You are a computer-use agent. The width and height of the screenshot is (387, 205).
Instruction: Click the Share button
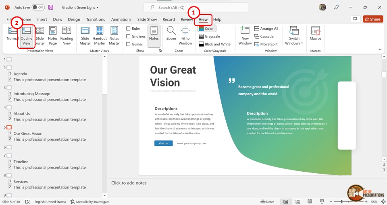(x=372, y=19)
